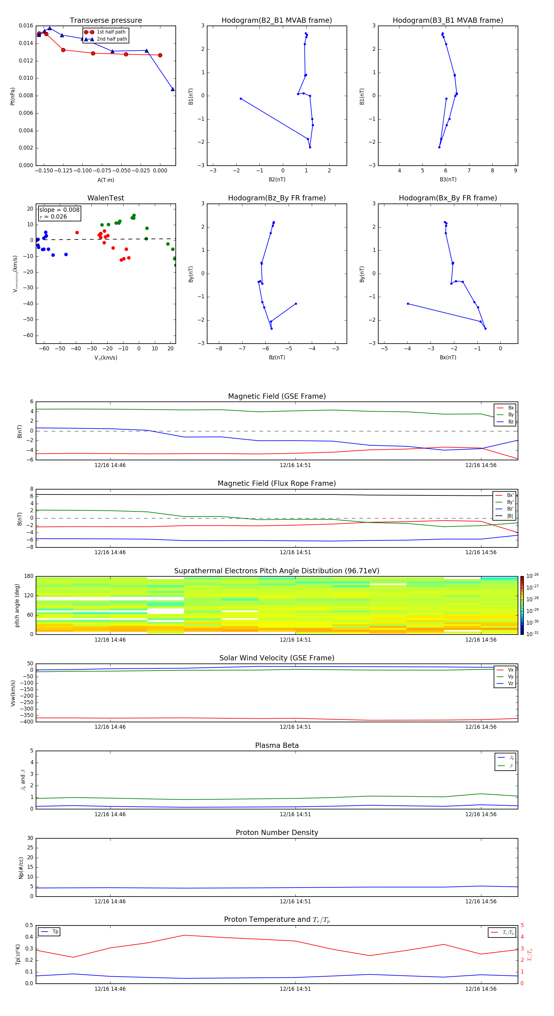Click the β legend entry in Plasma Beta

pos(505,766)
